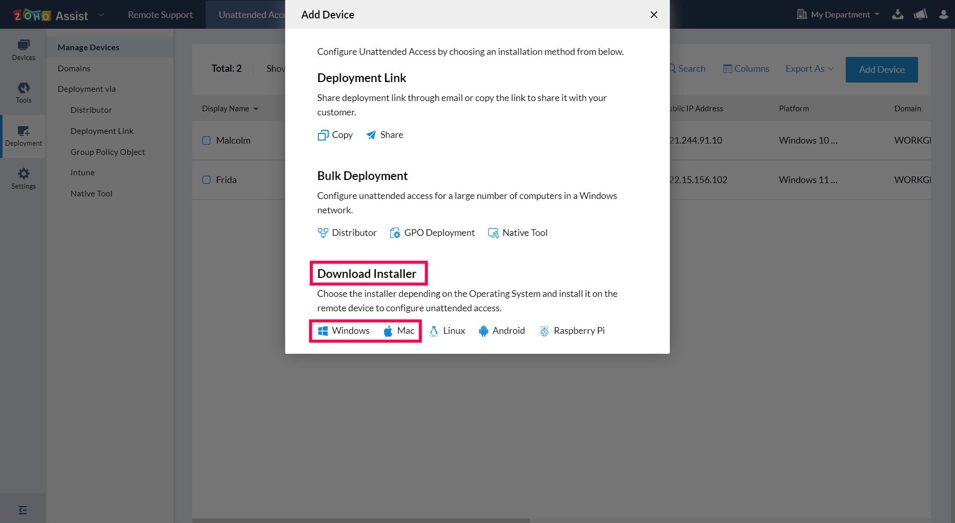Toggle the Display Name sort order
The height and width of the screenshot is (523, 955).
point(230,108)
